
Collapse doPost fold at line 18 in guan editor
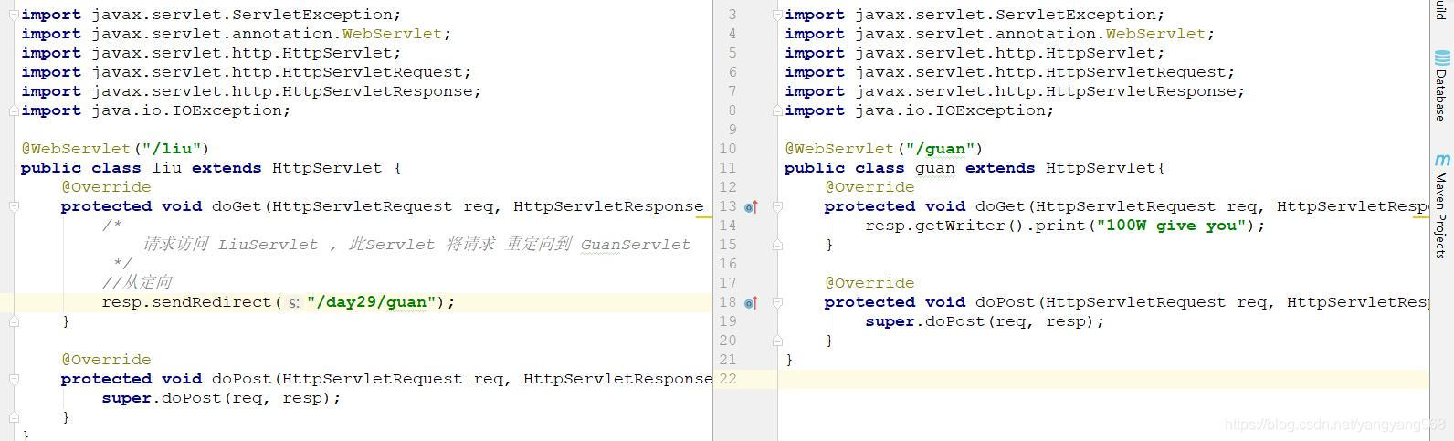tap(777, 302)
